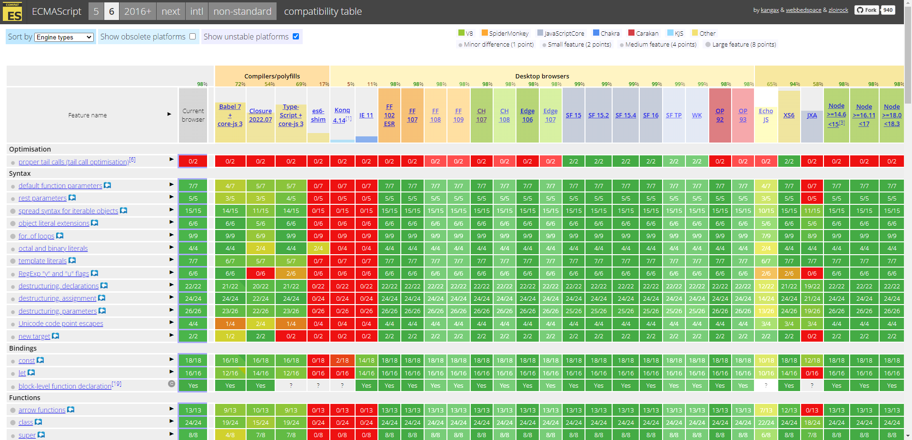Open MDN icon beside arrow functions
This screenshot has width=912, height=440.
71,410
